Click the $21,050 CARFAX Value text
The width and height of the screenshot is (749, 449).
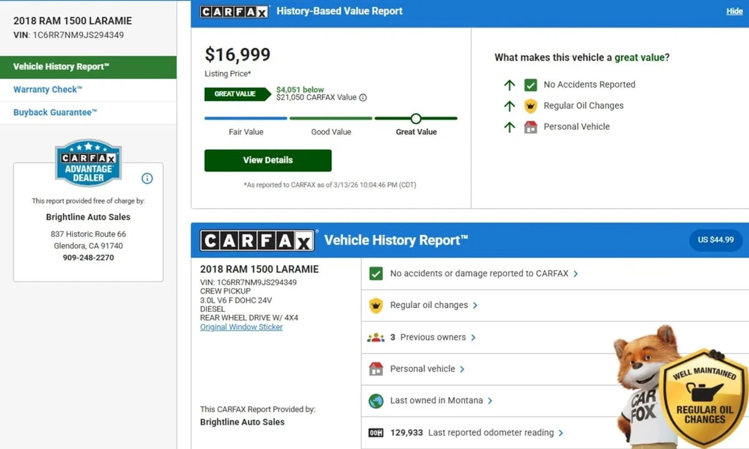pyautogui.click(x=316, y=97)
